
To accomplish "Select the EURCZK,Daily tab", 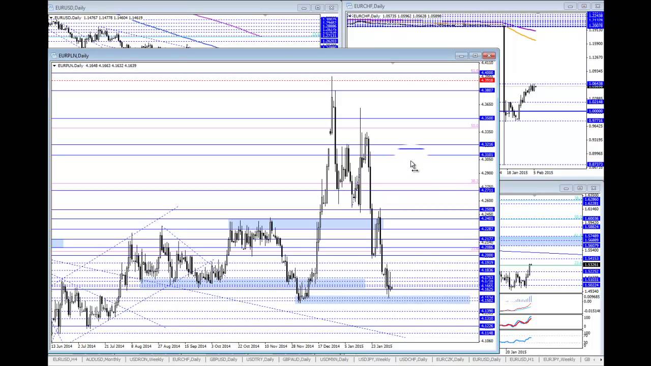I will pos(450,359).
